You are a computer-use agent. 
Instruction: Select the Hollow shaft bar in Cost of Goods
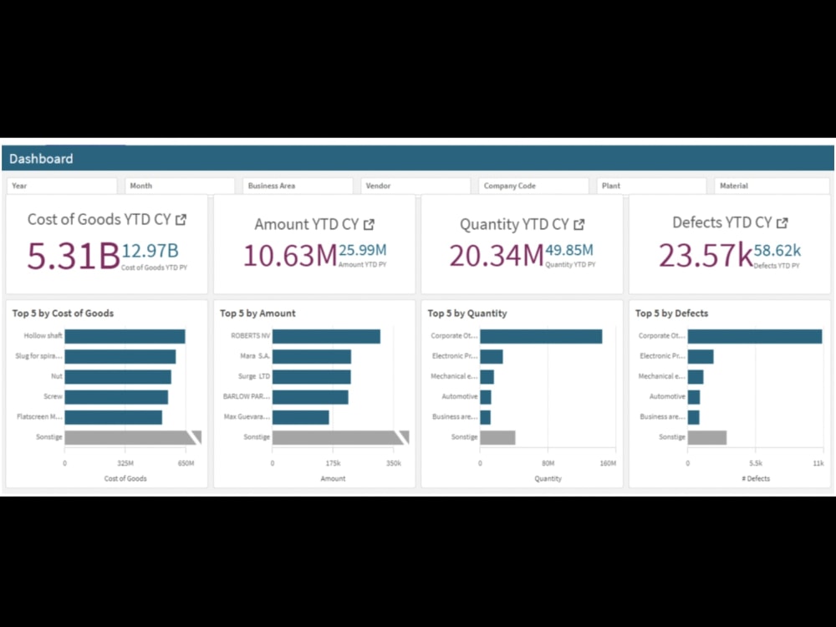125,336
